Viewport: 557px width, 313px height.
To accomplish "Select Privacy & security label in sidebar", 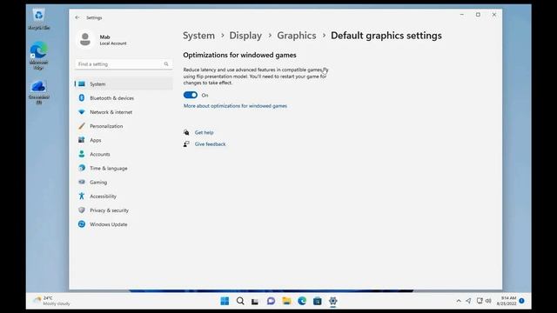I will point(109,210).
